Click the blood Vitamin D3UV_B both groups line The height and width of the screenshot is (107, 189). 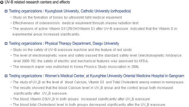click(80, 99)
